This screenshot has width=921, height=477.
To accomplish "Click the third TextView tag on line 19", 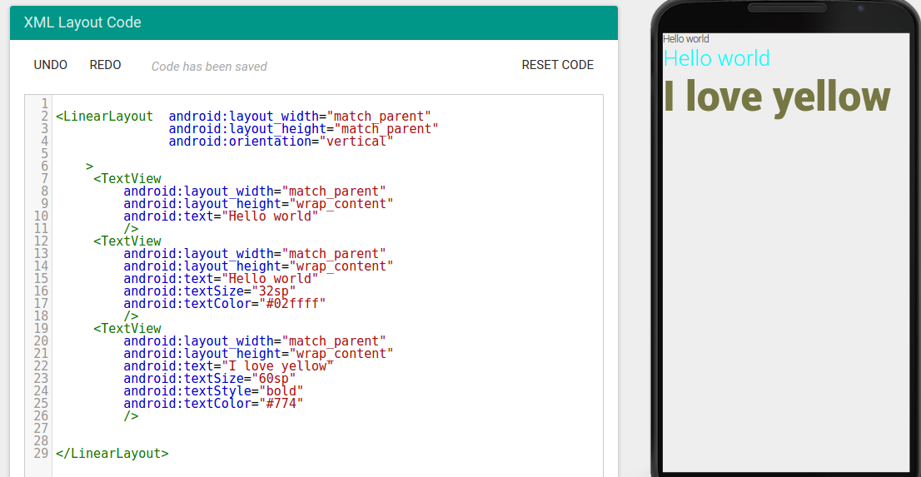I will pyautogui.click(x=127, y=328).
